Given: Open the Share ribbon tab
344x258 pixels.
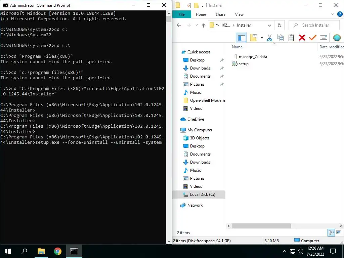Looking at the screenshot, I should click(x=220, y=14).
